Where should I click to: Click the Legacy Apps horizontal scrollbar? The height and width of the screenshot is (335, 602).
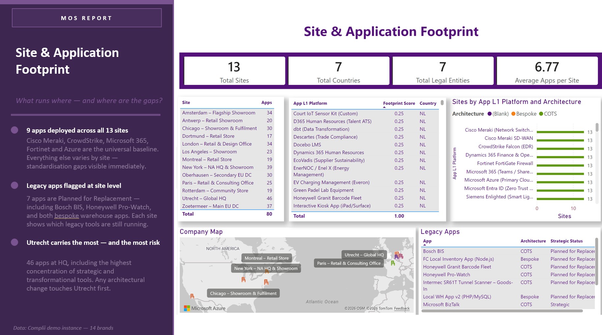(502, 311)
